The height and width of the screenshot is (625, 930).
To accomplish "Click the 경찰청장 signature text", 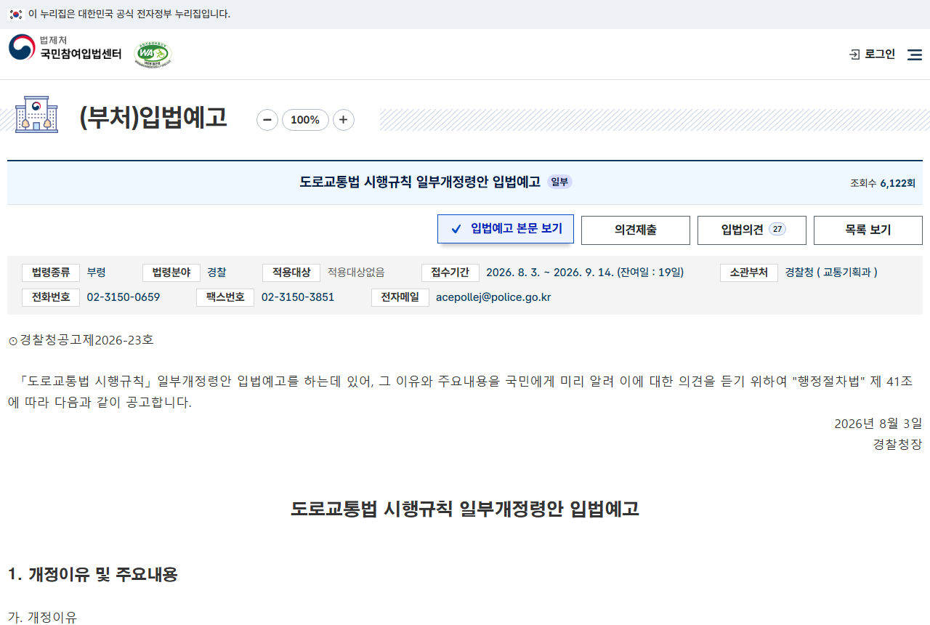I will tap(898, 444).
